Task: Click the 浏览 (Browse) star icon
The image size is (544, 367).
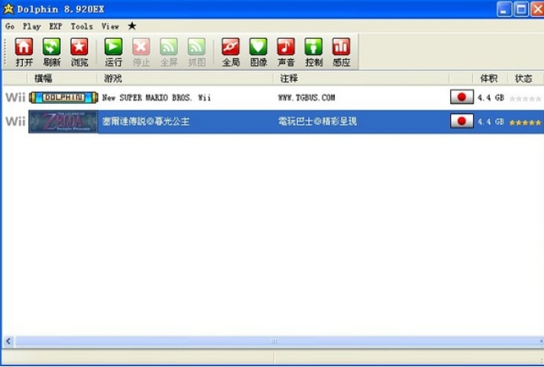Action: tap(79, 47)
